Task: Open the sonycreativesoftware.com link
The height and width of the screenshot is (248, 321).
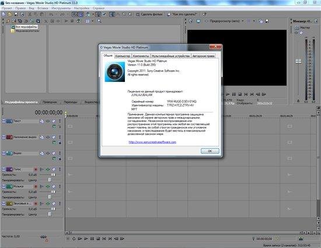Action: coord(152,142)
